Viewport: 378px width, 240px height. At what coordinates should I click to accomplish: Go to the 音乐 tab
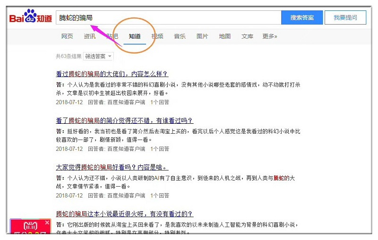[180, 36]
